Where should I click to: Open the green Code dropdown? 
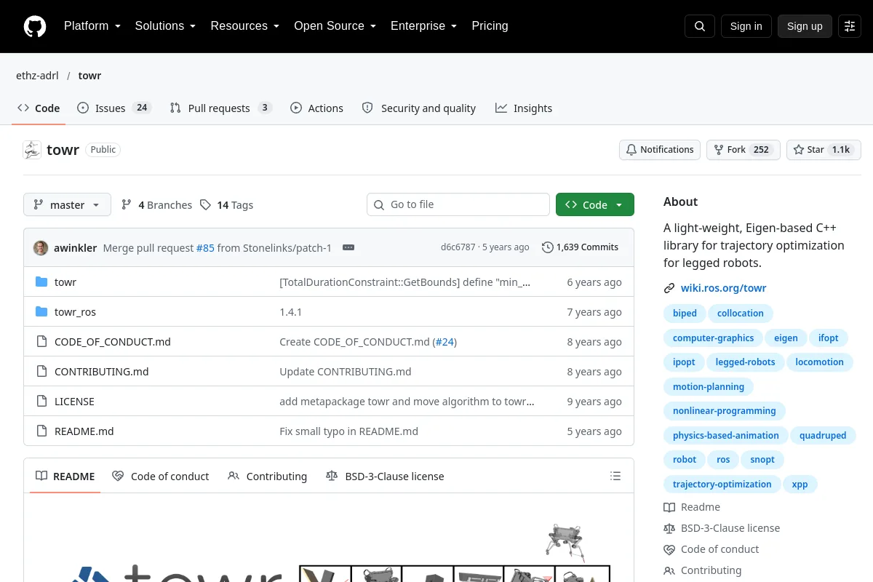[595, 205]
